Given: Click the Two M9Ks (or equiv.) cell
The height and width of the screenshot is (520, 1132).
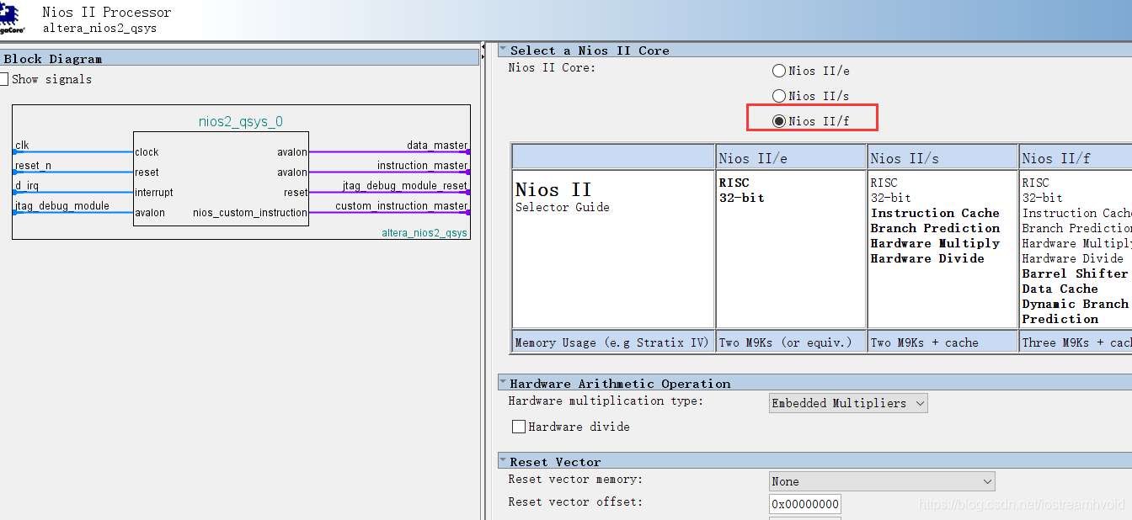Looking at the screenshot, I should (791, 342).
